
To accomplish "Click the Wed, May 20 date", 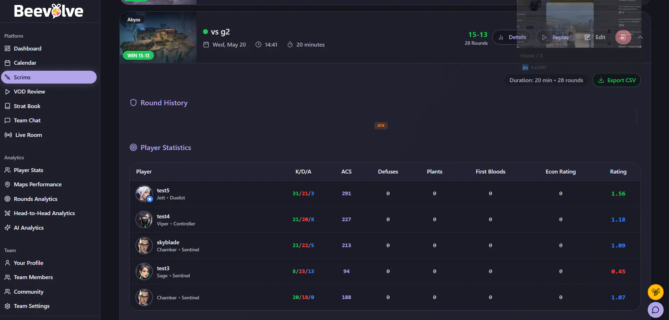I will pyautogui.click(x=229, y=45).
